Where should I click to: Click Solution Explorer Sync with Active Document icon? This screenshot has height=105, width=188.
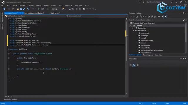(x=146, y=17)
